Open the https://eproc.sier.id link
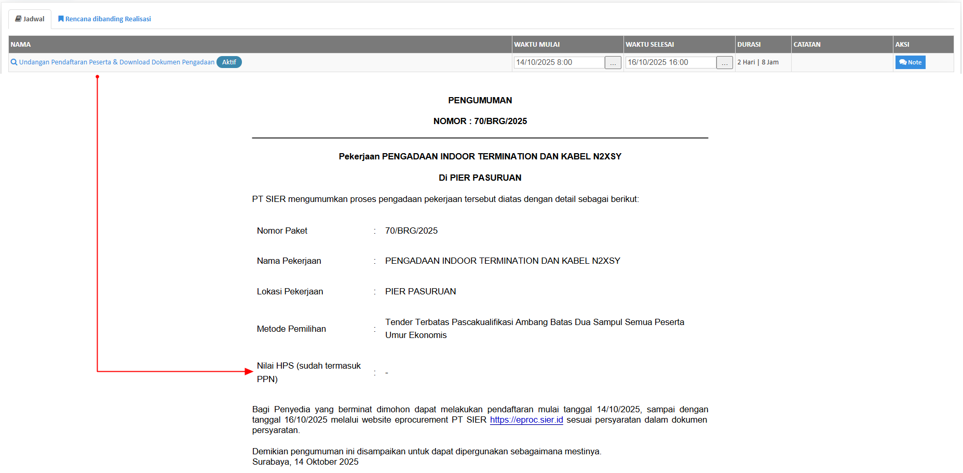 tap(526, 420)
